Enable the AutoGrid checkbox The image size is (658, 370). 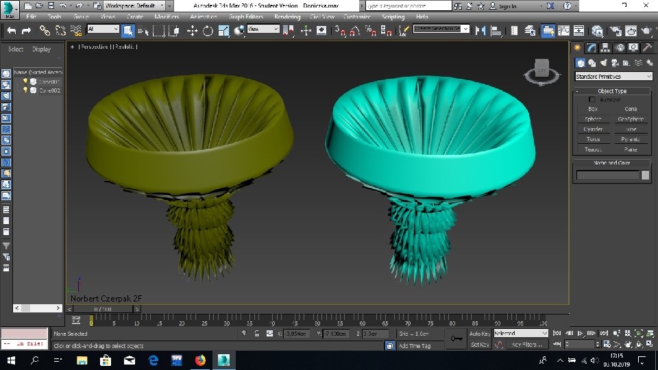[592, 100]
